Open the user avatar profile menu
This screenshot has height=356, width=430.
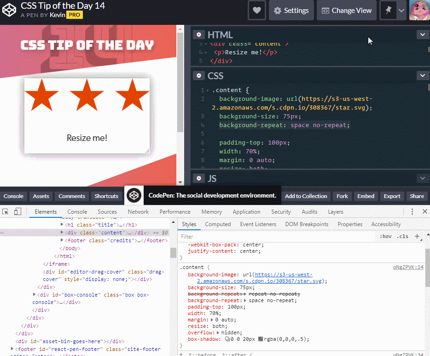click(x=419, y=10)
